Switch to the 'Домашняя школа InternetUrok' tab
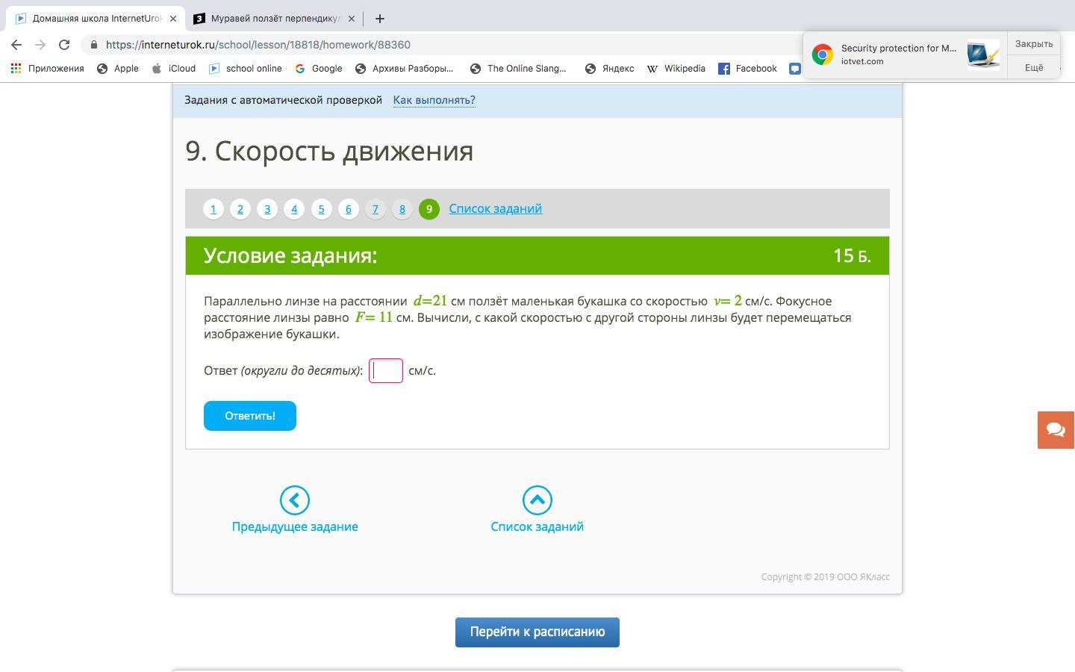The image size is (1075, 672). point(96,19)
